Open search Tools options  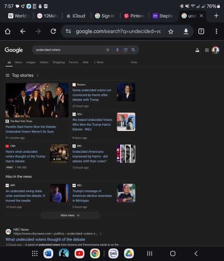[x=134, y=62]
